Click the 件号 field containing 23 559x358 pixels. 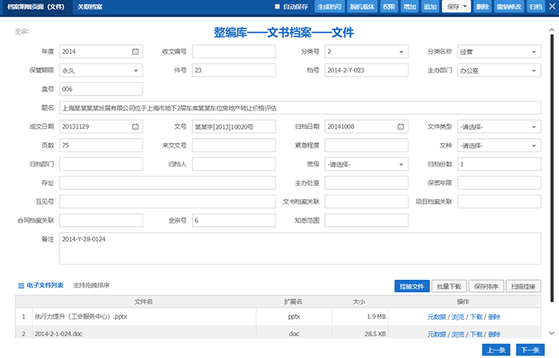tap(234, 70)
